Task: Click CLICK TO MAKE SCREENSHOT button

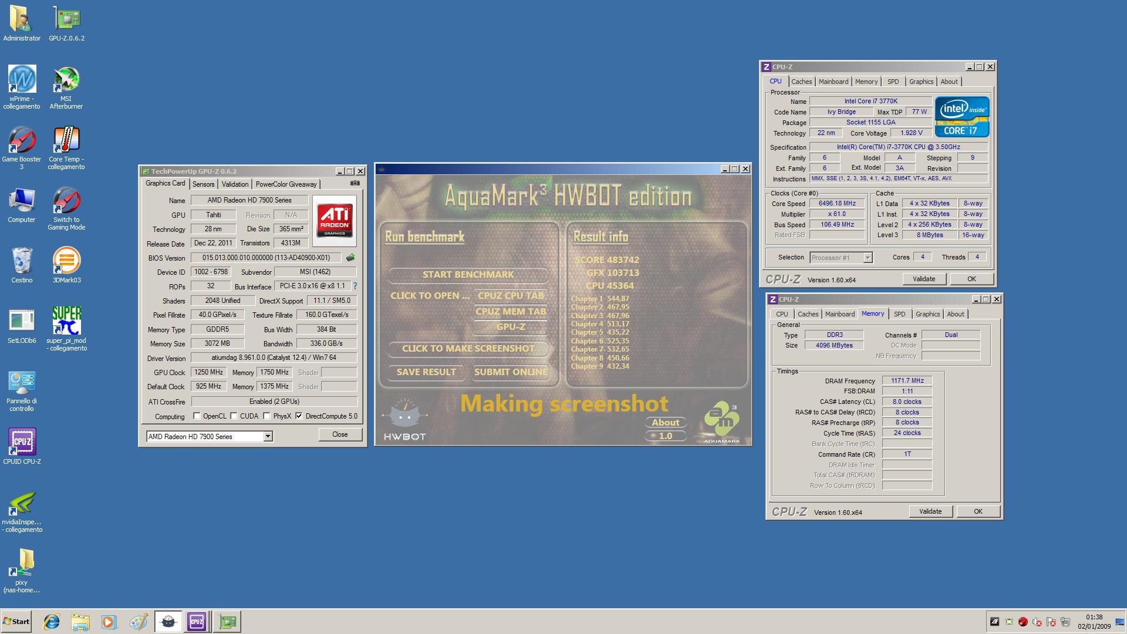Action: click(x=468, y=349)
